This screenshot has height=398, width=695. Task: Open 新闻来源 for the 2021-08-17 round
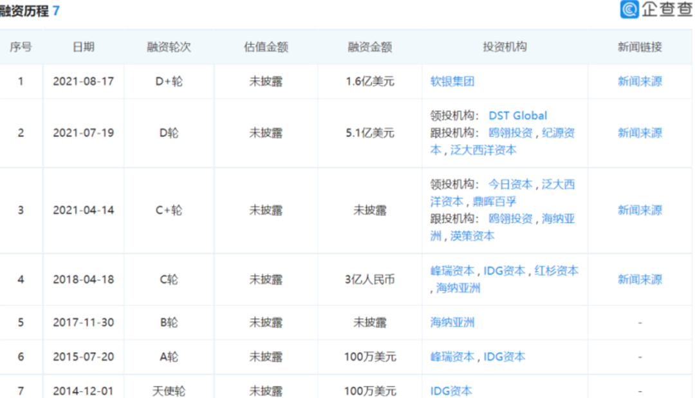pyautogui.click(x=640, y=82)
